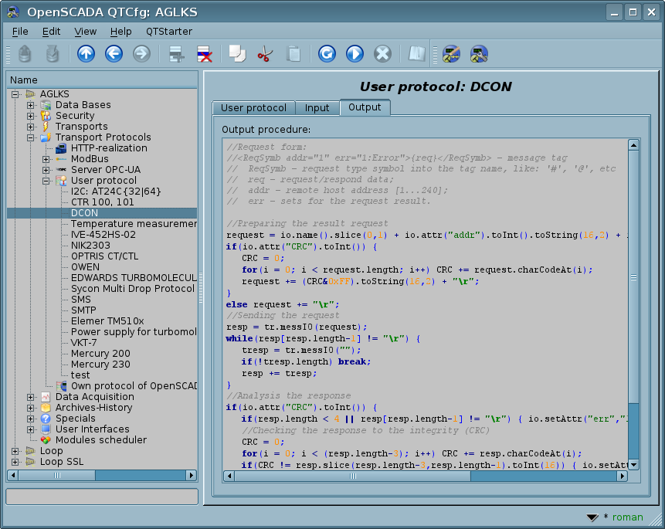Collapse the Transport Protocols tree node
The height and width of the screenshot is (529, 665).
click(31, 137)
